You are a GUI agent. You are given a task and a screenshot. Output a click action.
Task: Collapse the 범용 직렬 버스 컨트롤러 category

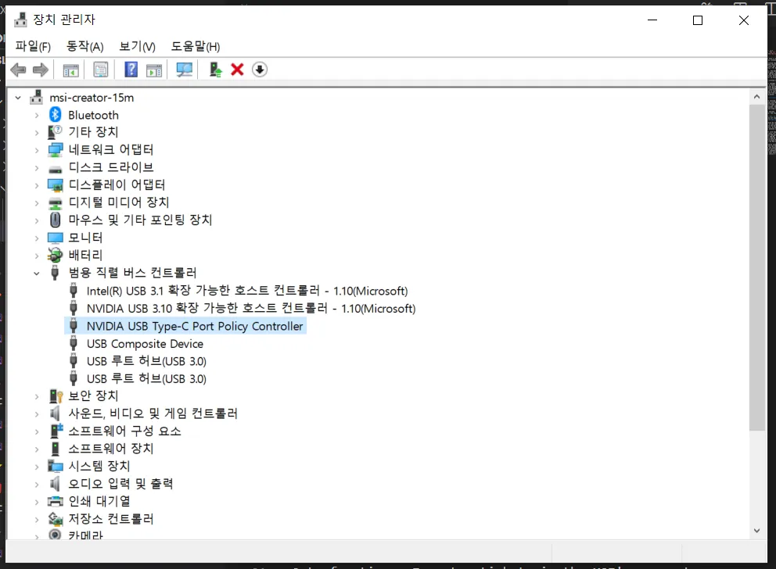pyautogui.click(x=36, y=272)
